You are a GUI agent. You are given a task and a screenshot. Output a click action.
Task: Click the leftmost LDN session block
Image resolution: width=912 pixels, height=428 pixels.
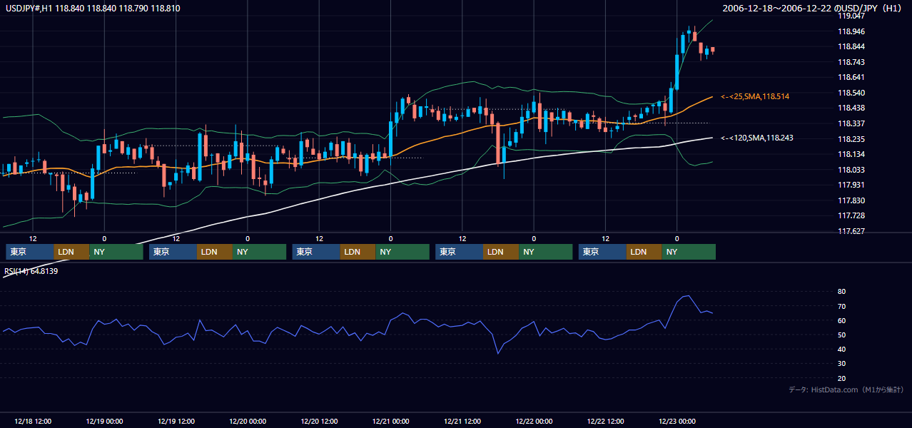[72, 252]
